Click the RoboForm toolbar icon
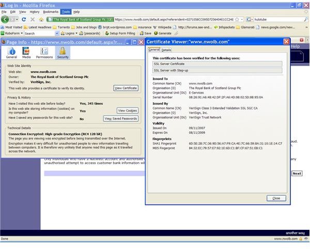The width and height of the screenshot is (310, 249). [x=3, y=33]
